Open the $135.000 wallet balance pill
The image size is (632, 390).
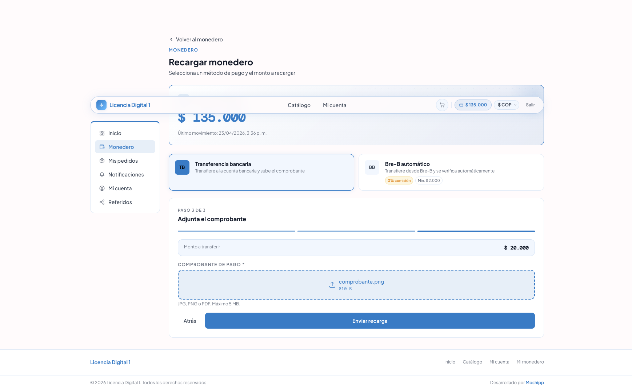(x=473, y=105)
